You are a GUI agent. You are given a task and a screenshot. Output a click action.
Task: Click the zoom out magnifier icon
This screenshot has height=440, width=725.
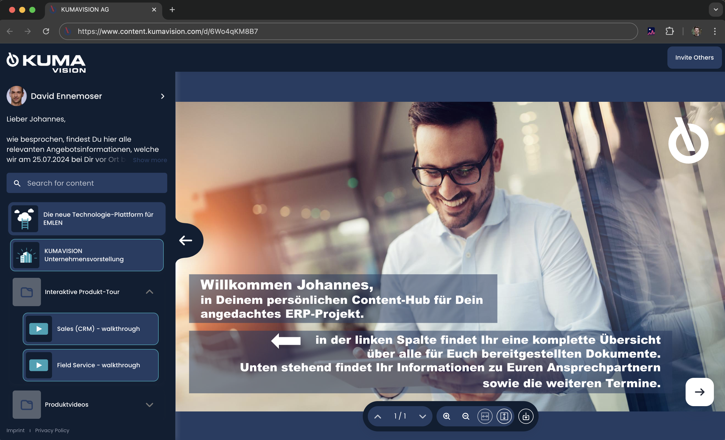click(x=466, y=416)
